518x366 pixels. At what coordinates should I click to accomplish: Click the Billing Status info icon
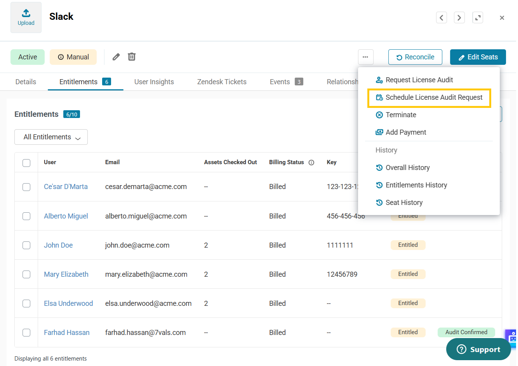tap(311, 163)
